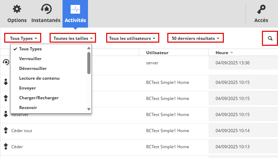Image resolution: width=278 pixels, height=158 pixels.
Task: Click the restore icon in the server row
Action: click(6, 63)
